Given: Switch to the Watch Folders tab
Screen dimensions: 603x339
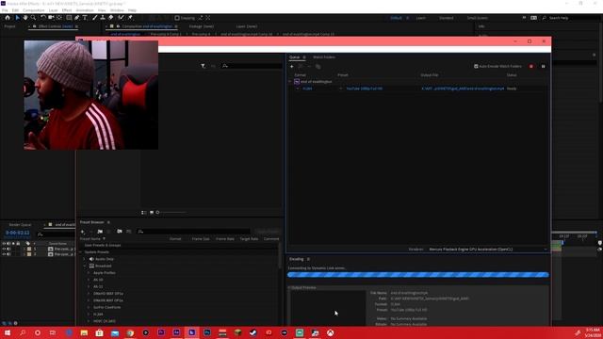Looking at the screenshot, I should point(324,57).
